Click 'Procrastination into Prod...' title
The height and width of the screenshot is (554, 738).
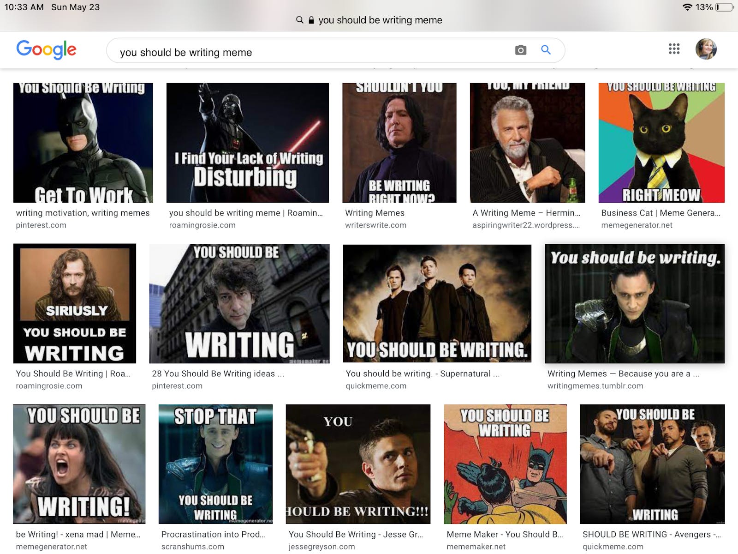tap(213, 534)
